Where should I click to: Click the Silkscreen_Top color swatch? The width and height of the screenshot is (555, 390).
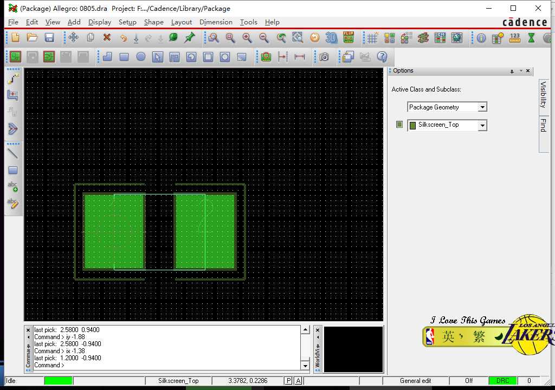pyautogui.click(x=399, y=125)
